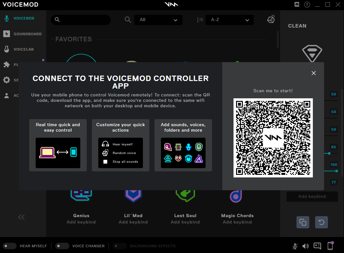
Task: Click the mobile phone controller icon
Action: click(x=331, y=246)
